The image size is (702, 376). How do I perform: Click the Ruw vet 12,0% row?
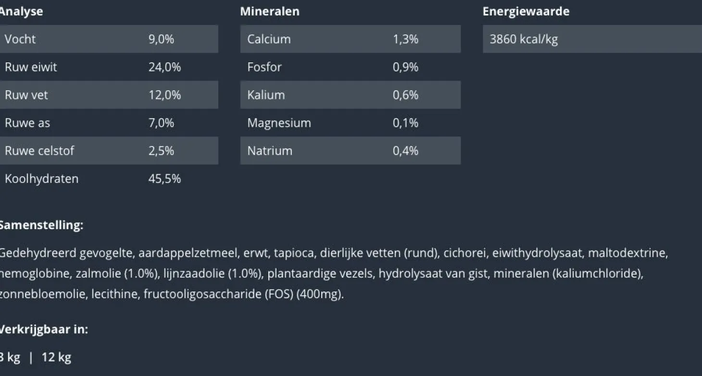(108, 95)
